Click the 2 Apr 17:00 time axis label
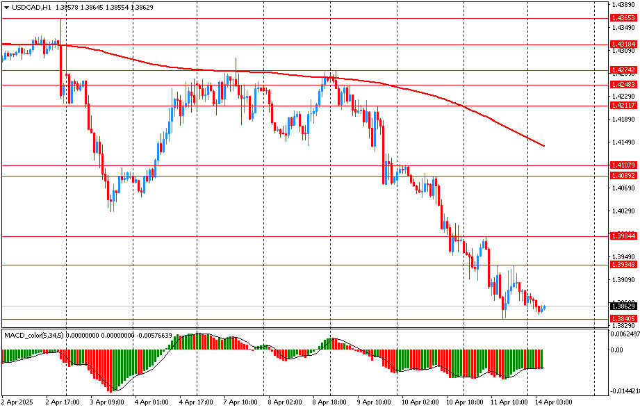Viewport: 640px width, 410px height. point(63,402)
